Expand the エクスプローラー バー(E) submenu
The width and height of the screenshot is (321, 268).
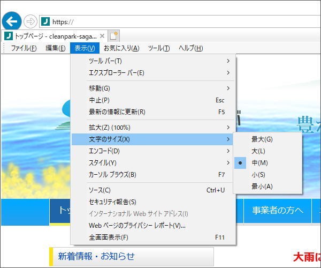[152, 73]
